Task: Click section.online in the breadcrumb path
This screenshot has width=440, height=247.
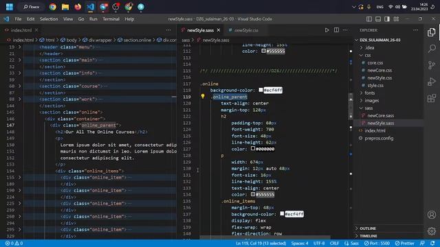Action: pyautogui.click(x=137, y=40)
